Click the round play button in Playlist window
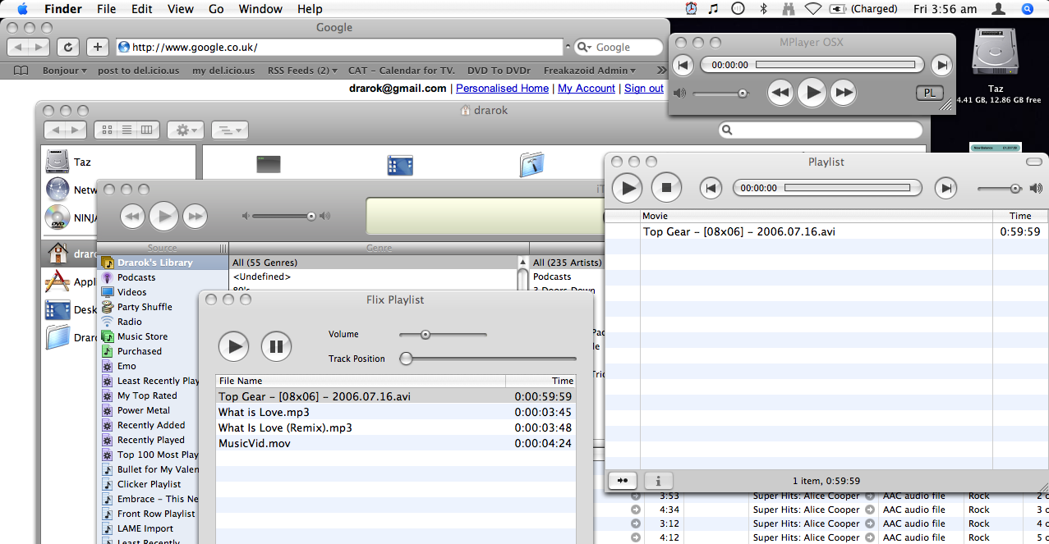The image size is (1049, 544). tap(627, 188)
